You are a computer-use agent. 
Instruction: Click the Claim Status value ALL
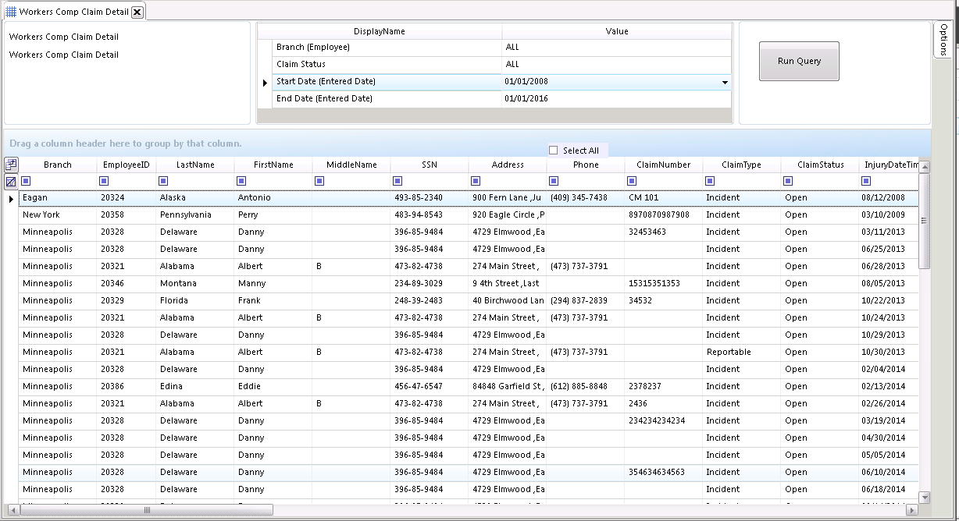617,65
